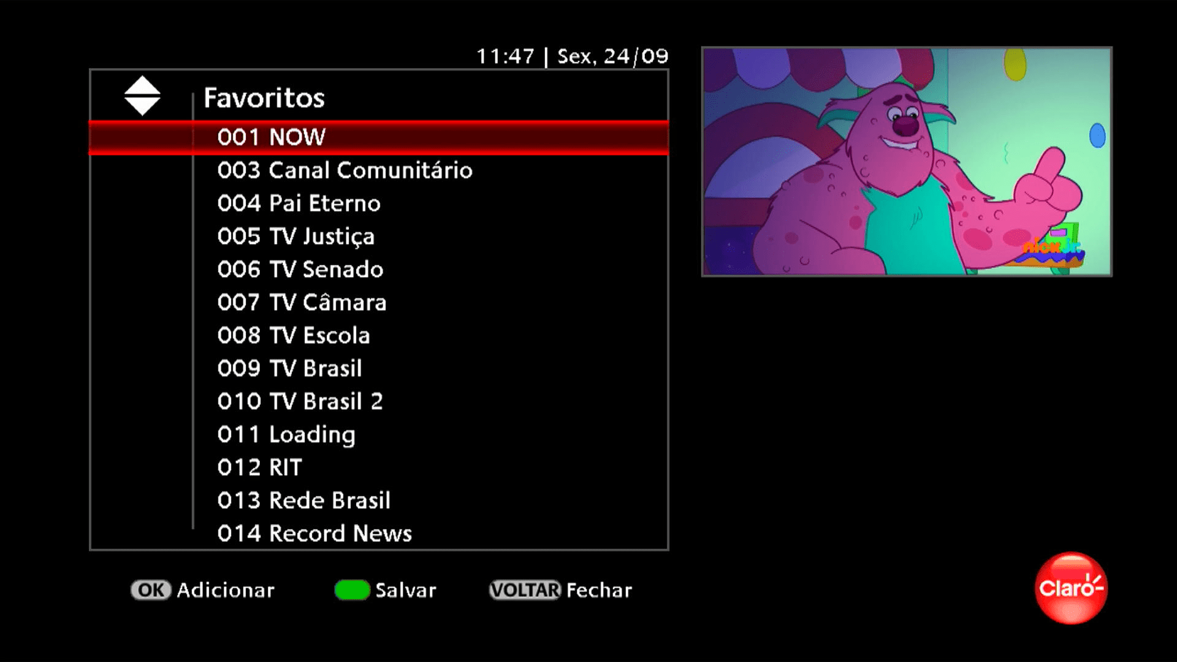Select channel 001 NOW
1177x662 pixels.
coord(379,137)
